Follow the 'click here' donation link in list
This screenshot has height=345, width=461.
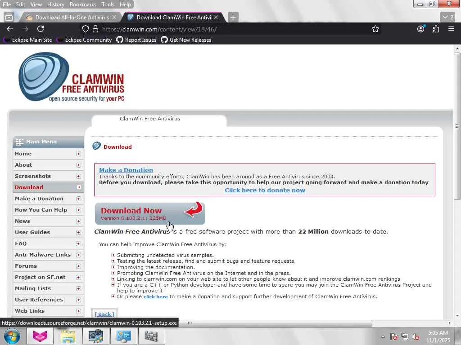coord(155,296)
